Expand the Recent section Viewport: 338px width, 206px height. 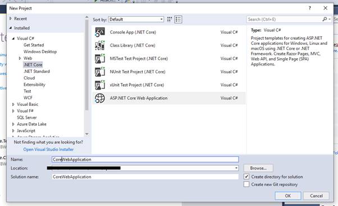[x=11, y=18]
